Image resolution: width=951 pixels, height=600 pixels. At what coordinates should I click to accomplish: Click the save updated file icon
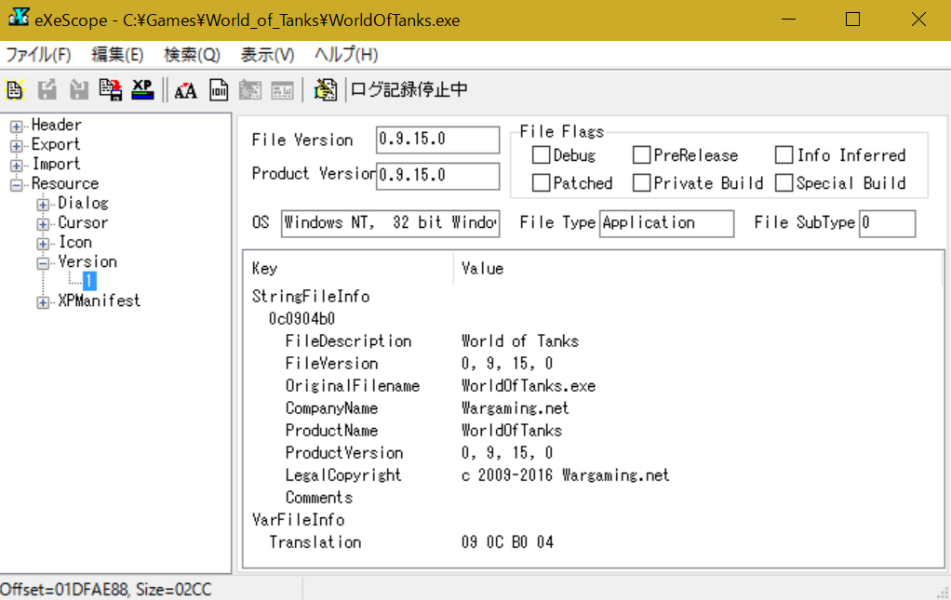point(111,89)
